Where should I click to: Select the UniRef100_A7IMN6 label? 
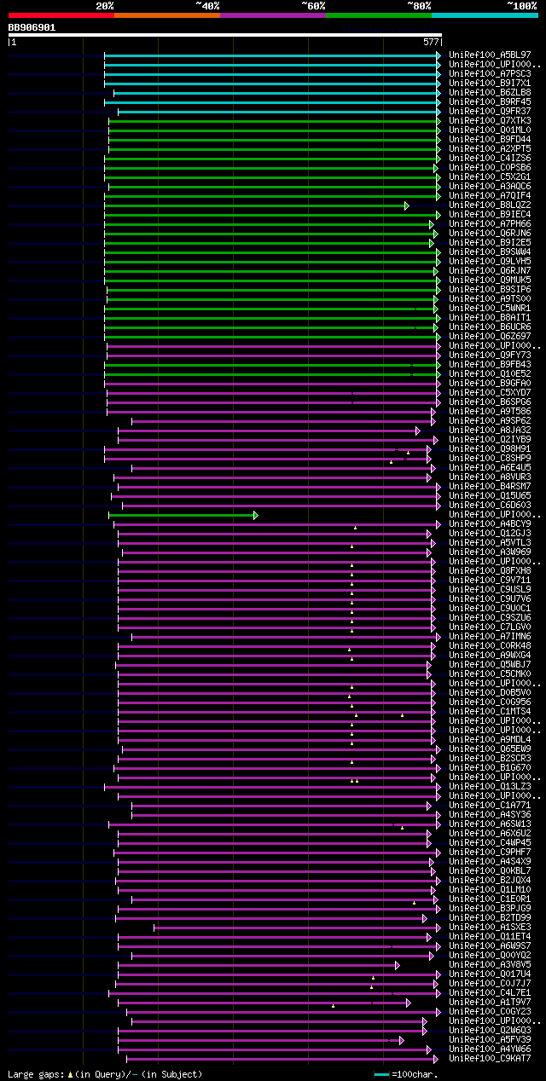(x=490, y=637)
